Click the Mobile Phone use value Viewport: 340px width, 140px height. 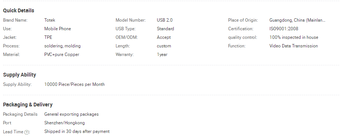57,29
